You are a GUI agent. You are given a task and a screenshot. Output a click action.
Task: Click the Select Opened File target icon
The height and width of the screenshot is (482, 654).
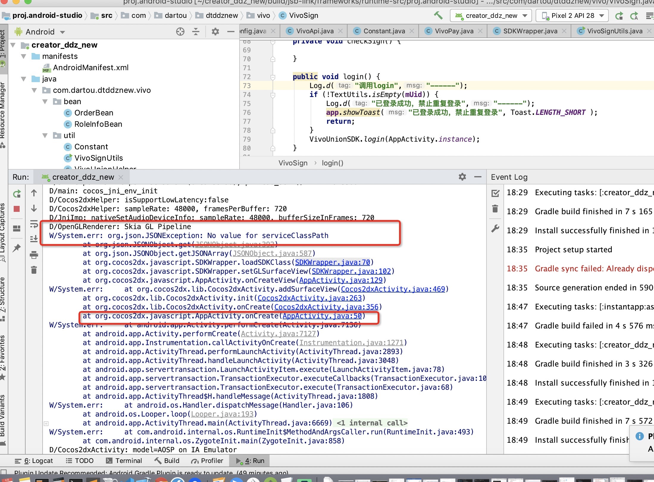[x=180, y=32]
